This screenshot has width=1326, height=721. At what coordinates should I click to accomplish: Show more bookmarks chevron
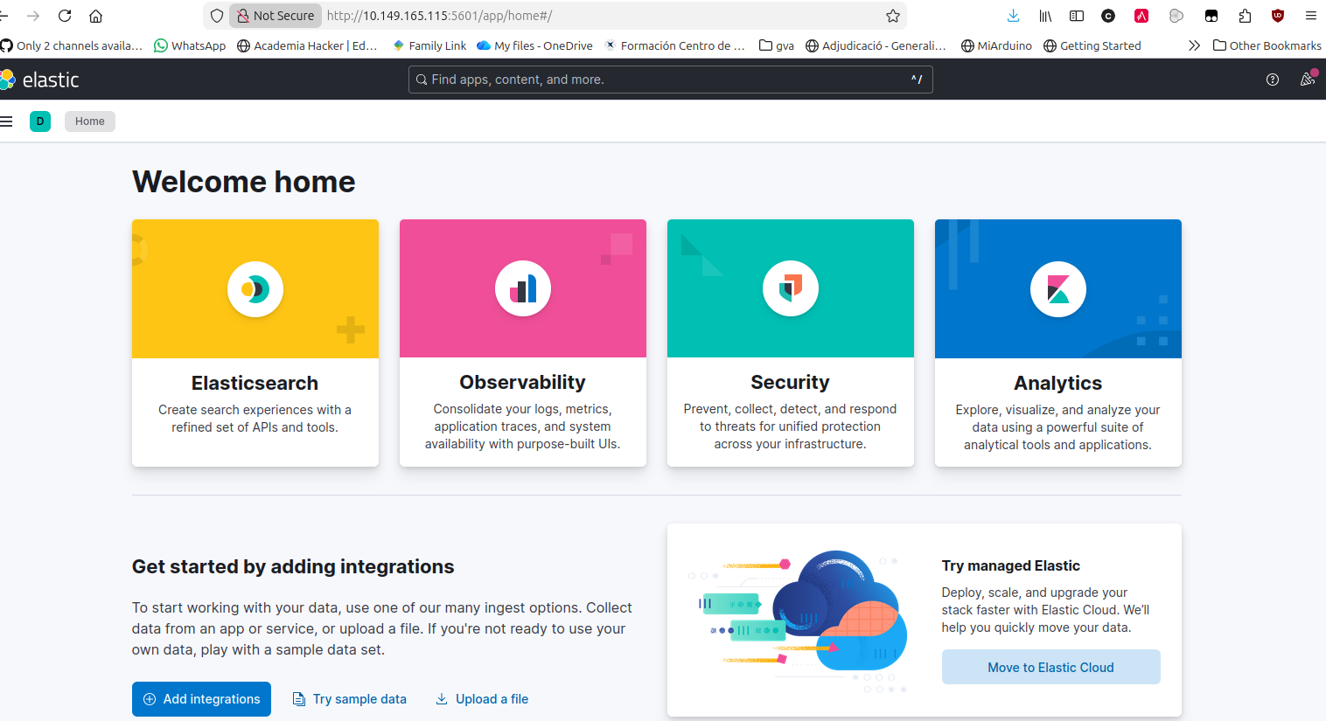(x=1194, y=45)
